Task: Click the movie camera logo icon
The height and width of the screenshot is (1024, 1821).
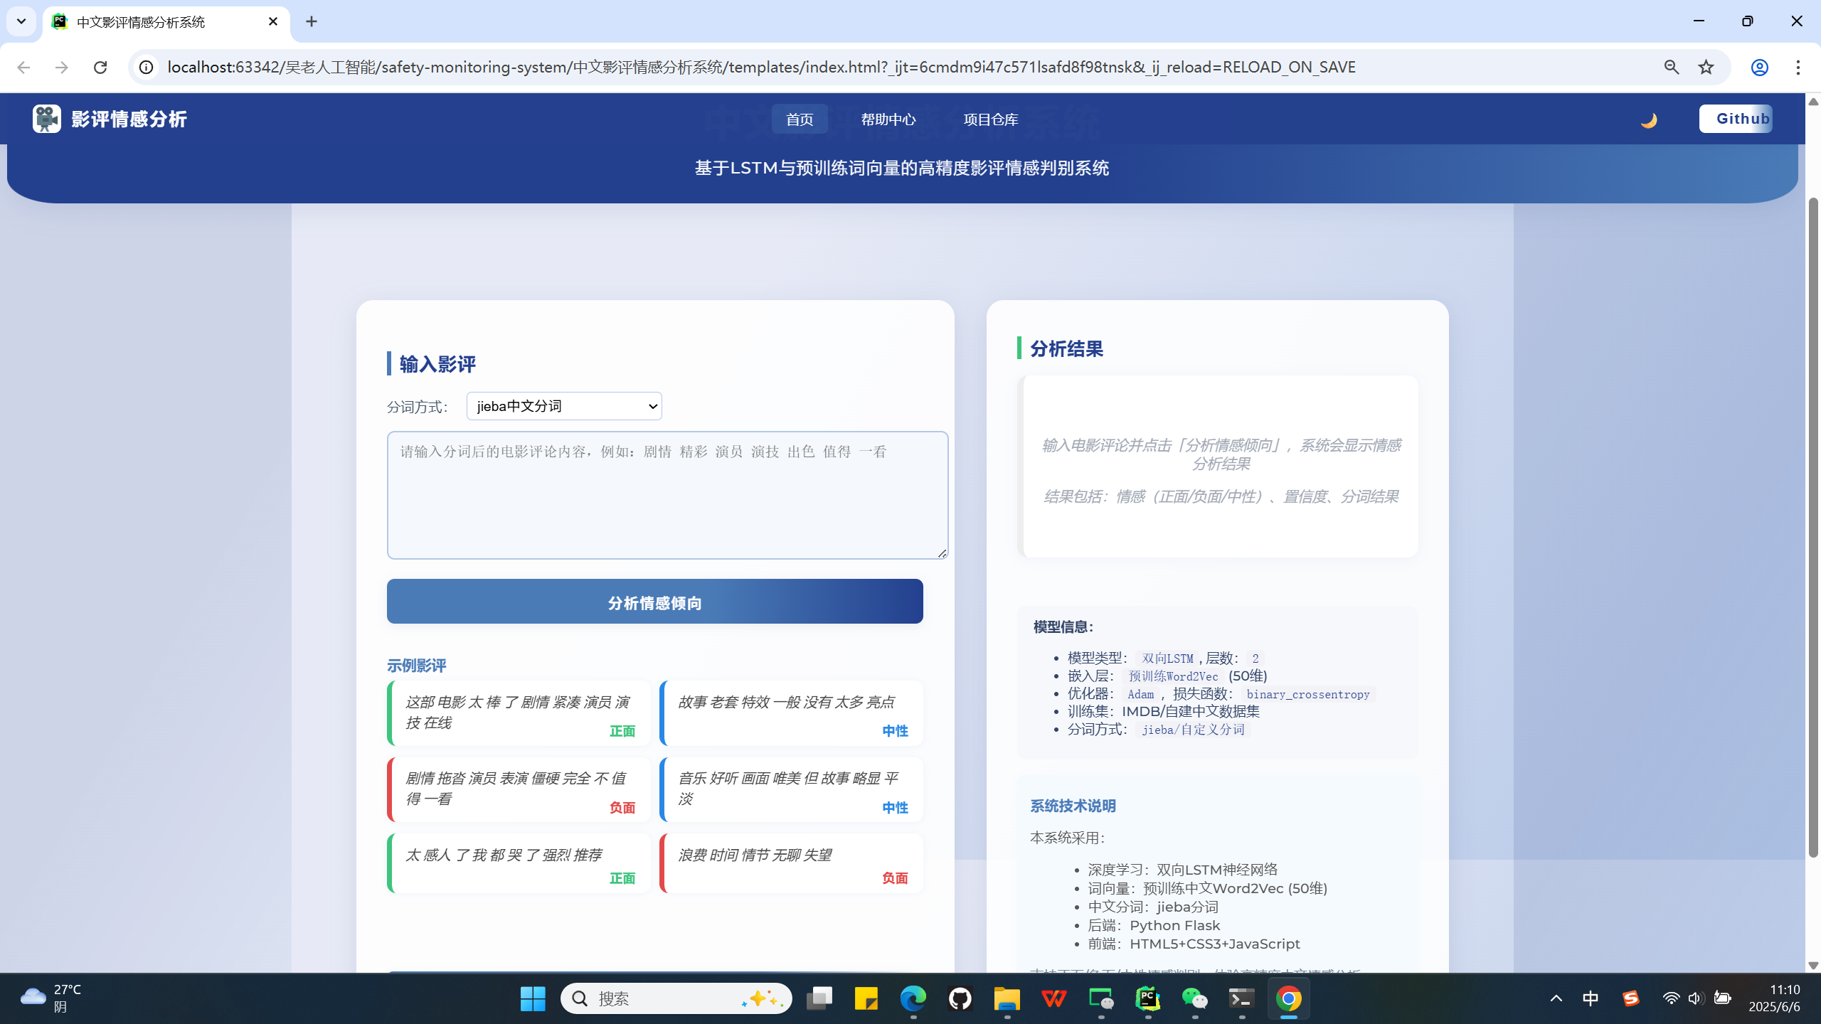Action: coord(47,119)
